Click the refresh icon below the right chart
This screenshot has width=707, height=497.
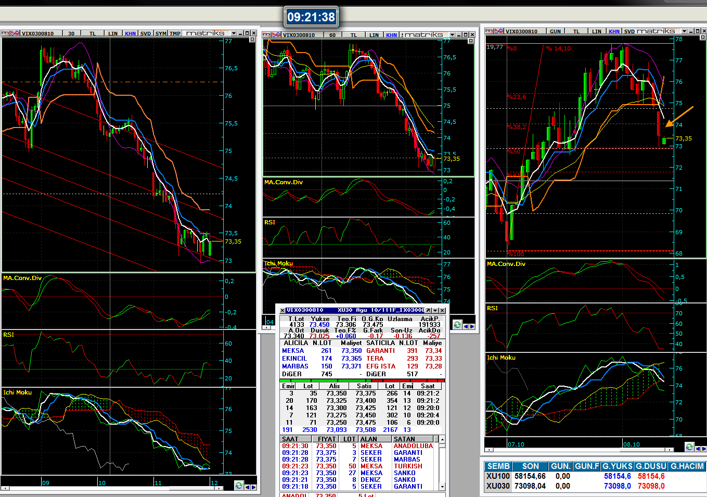[x=689, y=447]
